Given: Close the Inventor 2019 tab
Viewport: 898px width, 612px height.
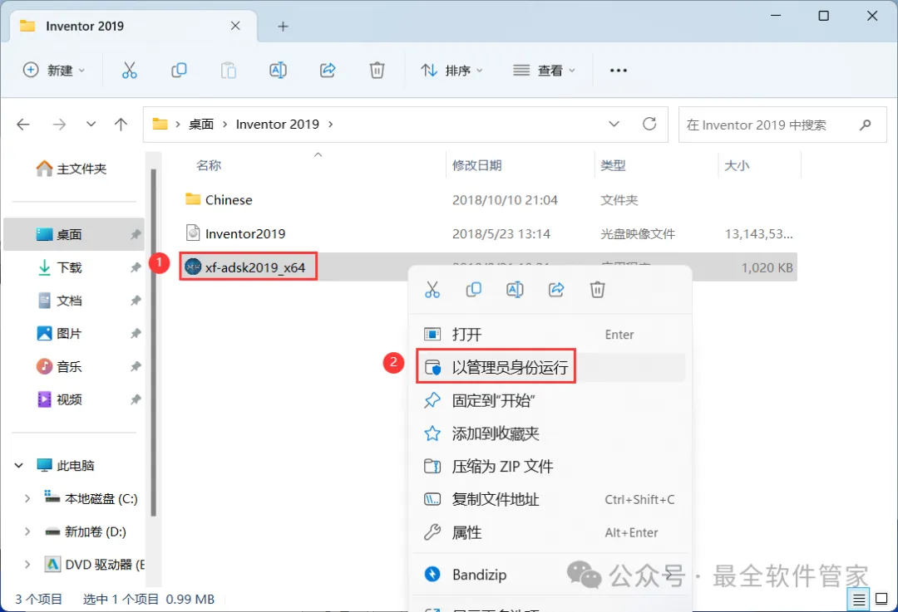Looking at the screenshot, I should [235, 26].
